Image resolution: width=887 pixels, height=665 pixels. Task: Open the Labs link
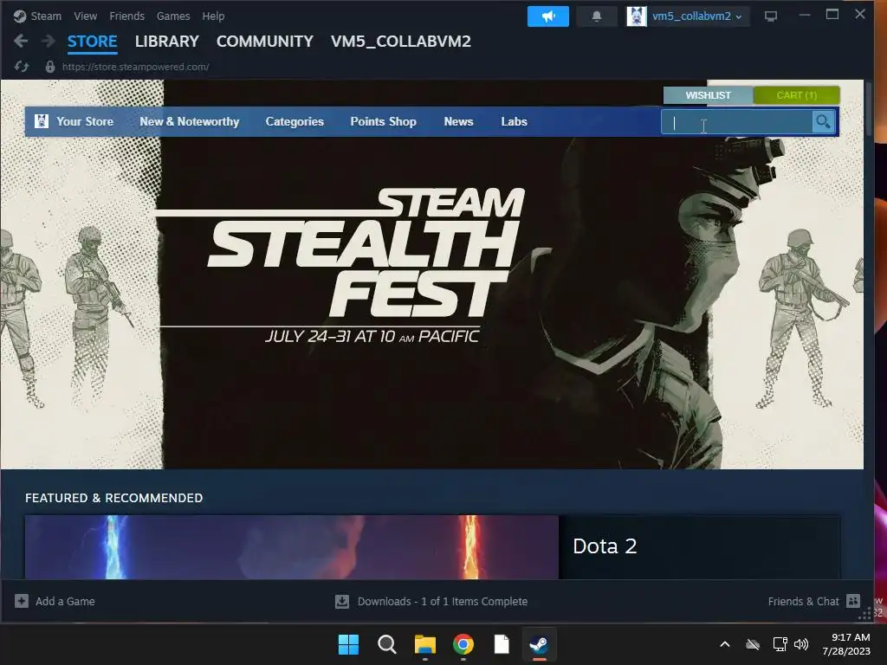514,121
